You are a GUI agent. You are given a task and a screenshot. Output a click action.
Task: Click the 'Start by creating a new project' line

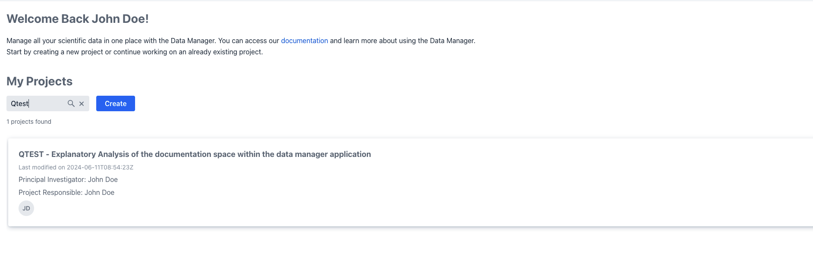(135, 52)
